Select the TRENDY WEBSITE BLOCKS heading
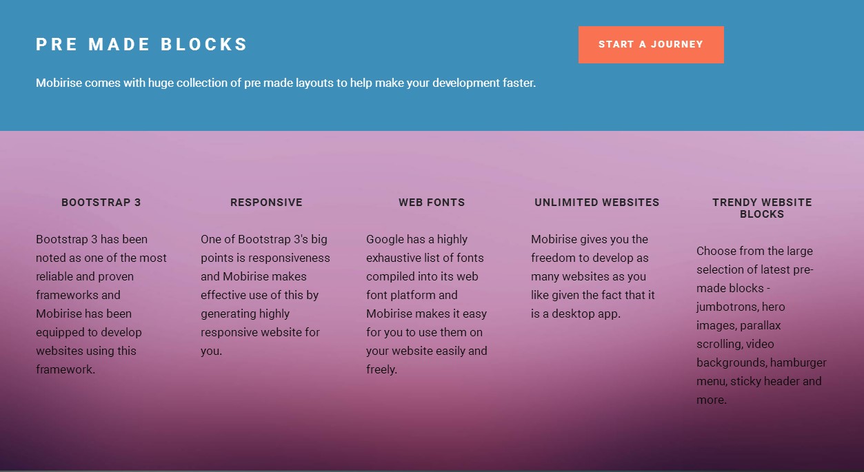 pyautogui.click(x=762, y=208)
